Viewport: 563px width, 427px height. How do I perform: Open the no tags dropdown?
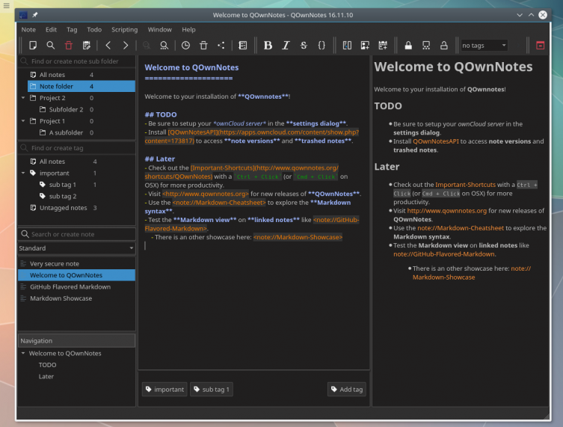(x=484, y=46)
